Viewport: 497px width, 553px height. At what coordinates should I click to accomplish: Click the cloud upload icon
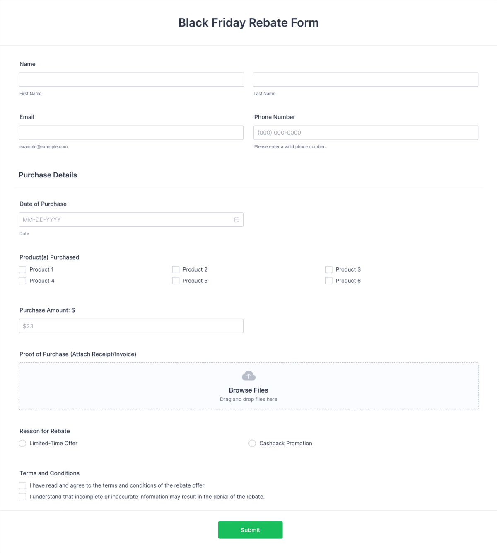click(248, 376)
